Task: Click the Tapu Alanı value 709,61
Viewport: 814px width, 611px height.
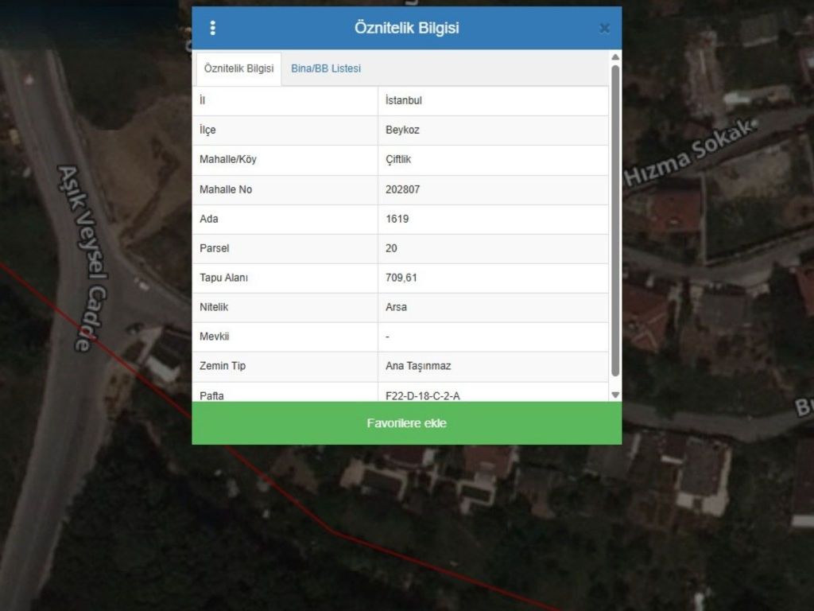Action: [401, 278]
